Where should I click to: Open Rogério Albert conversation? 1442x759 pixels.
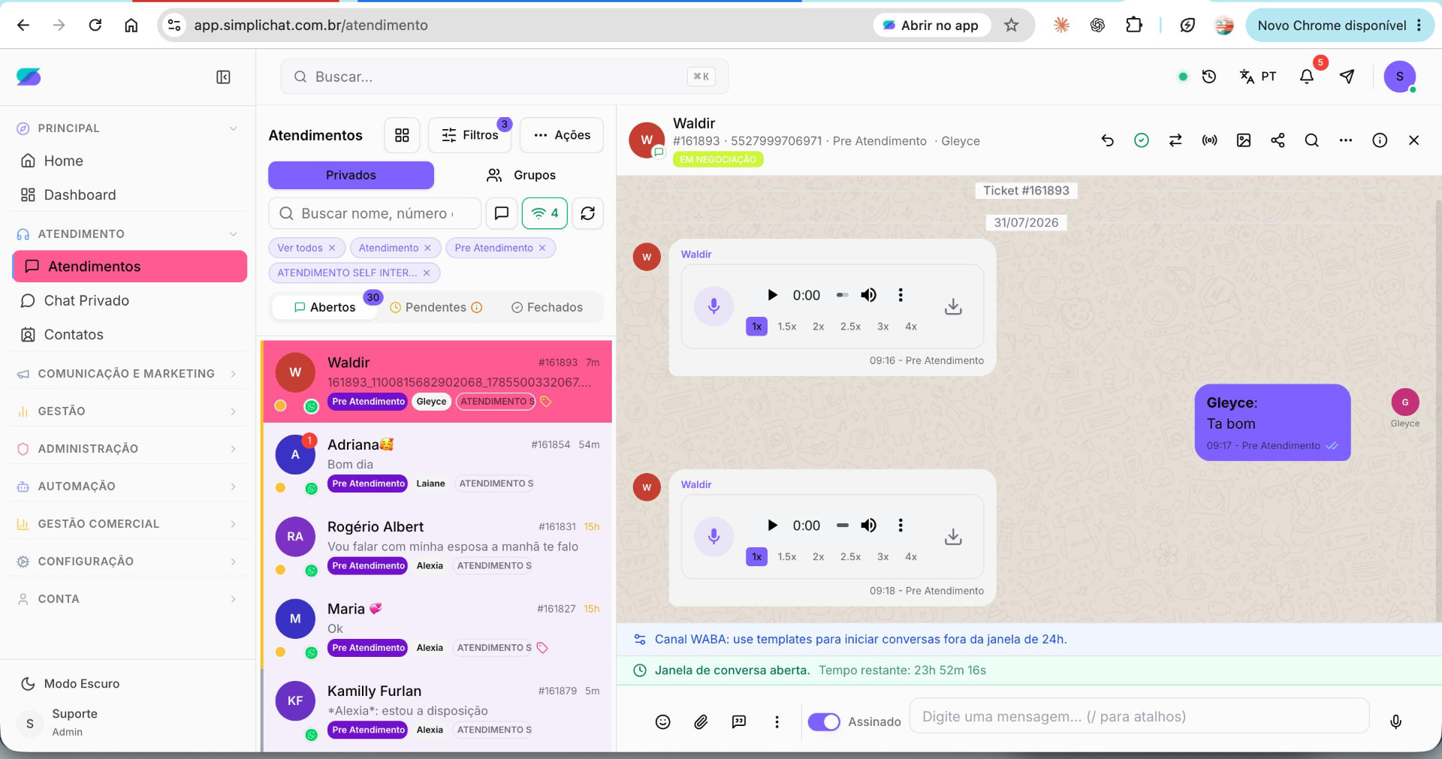click(437, 546)
